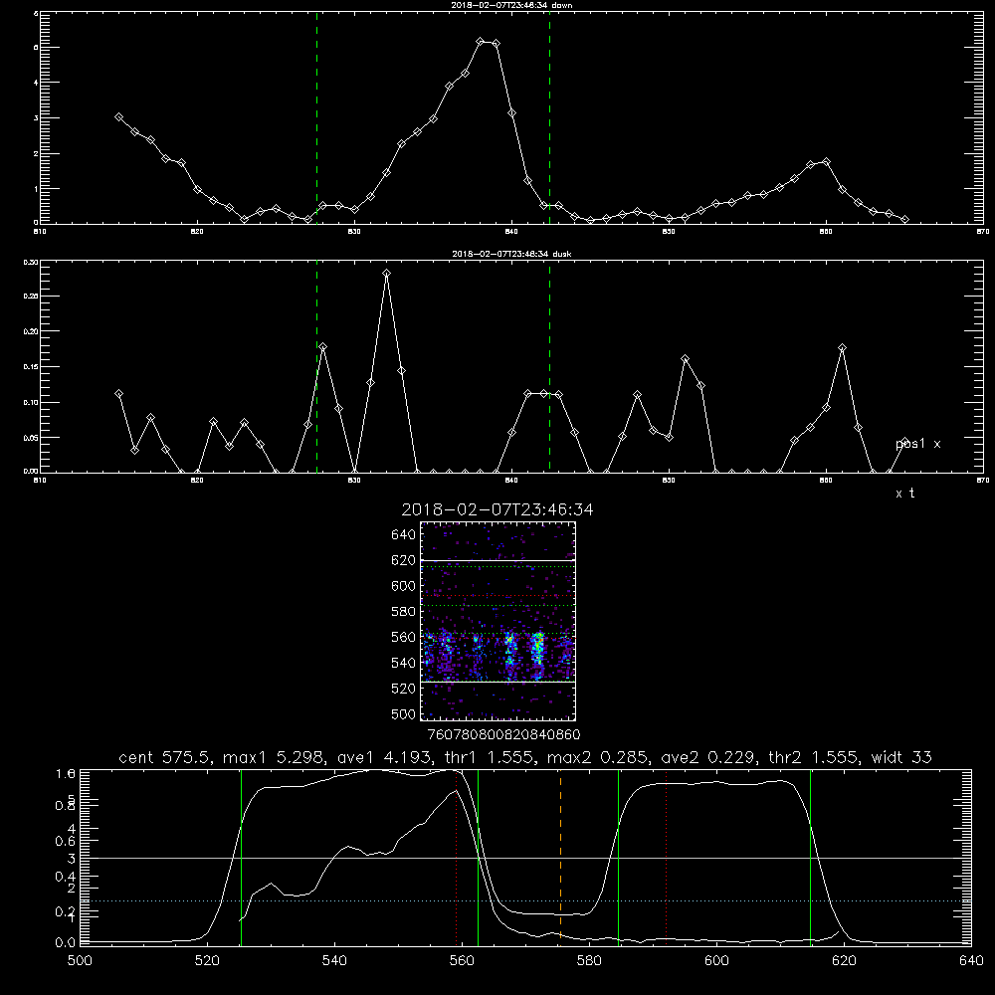Click the x-axis numbers under spectrogram image

tap(503, 734)
